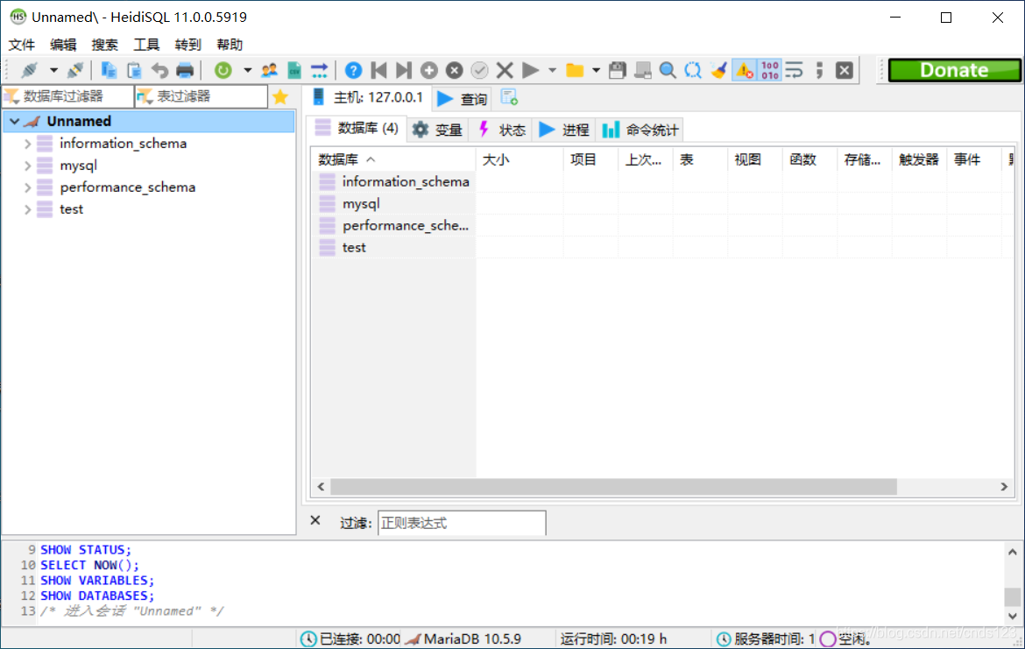Switch to the 查询 tab
The width and height of the screenshot is (1025, 649).
(463, 99)
